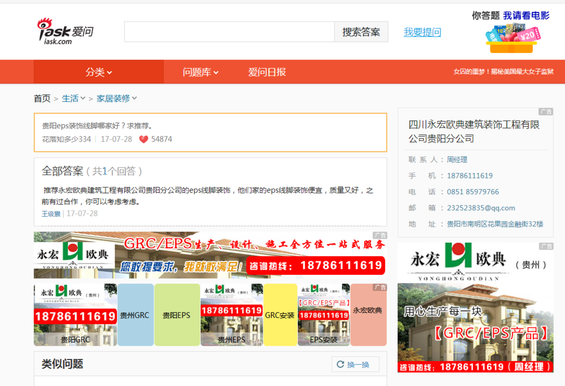Open the 女囚的噩梦 headline link
Image resolution: width=565 pixels, height=386 pixels.
503,72
